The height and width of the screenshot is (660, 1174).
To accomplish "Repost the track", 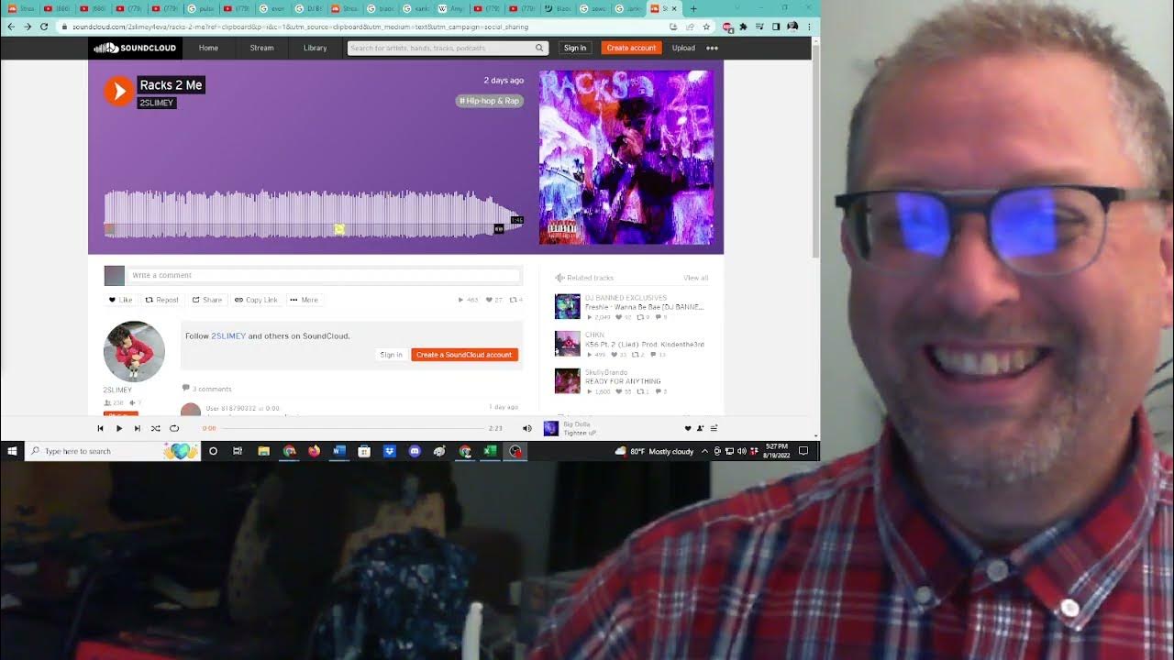I will 161,300.
